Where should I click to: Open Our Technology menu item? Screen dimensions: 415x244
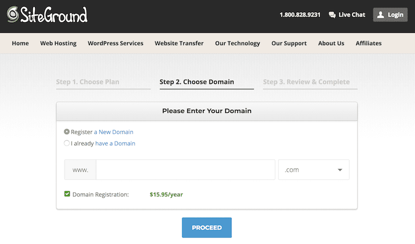click(238, 44)
